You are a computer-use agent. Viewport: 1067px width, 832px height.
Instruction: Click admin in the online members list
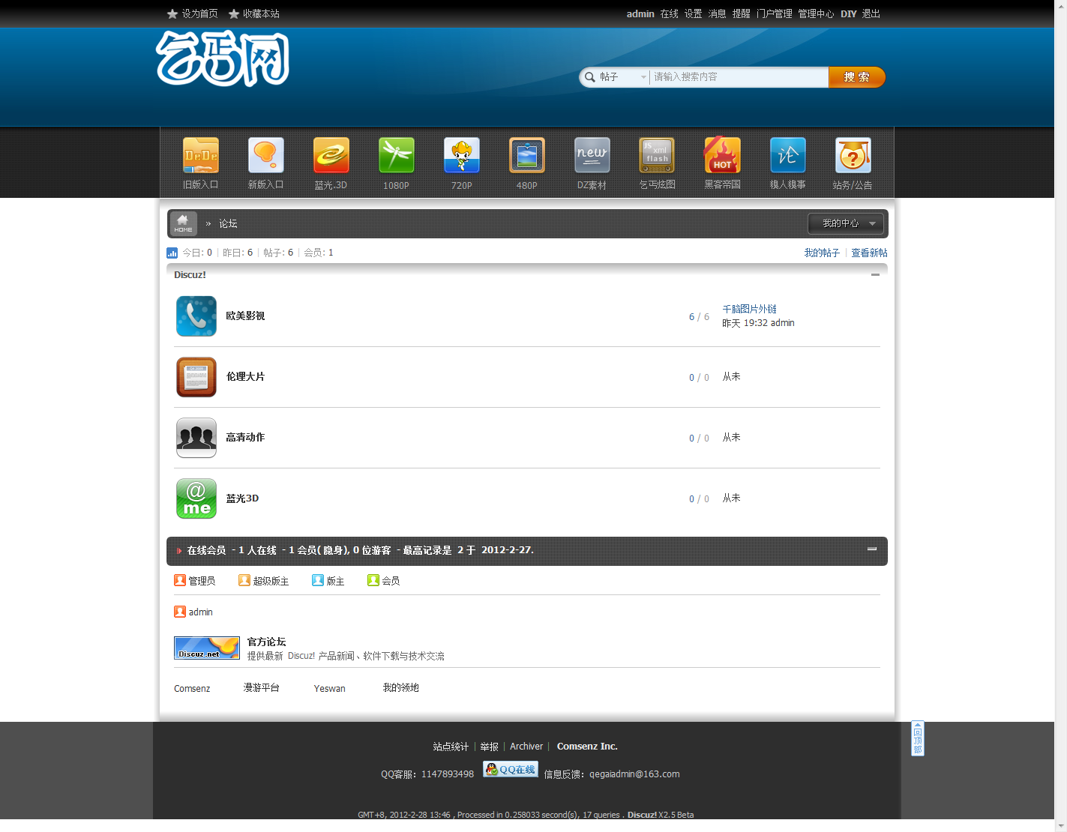(201, 612)
